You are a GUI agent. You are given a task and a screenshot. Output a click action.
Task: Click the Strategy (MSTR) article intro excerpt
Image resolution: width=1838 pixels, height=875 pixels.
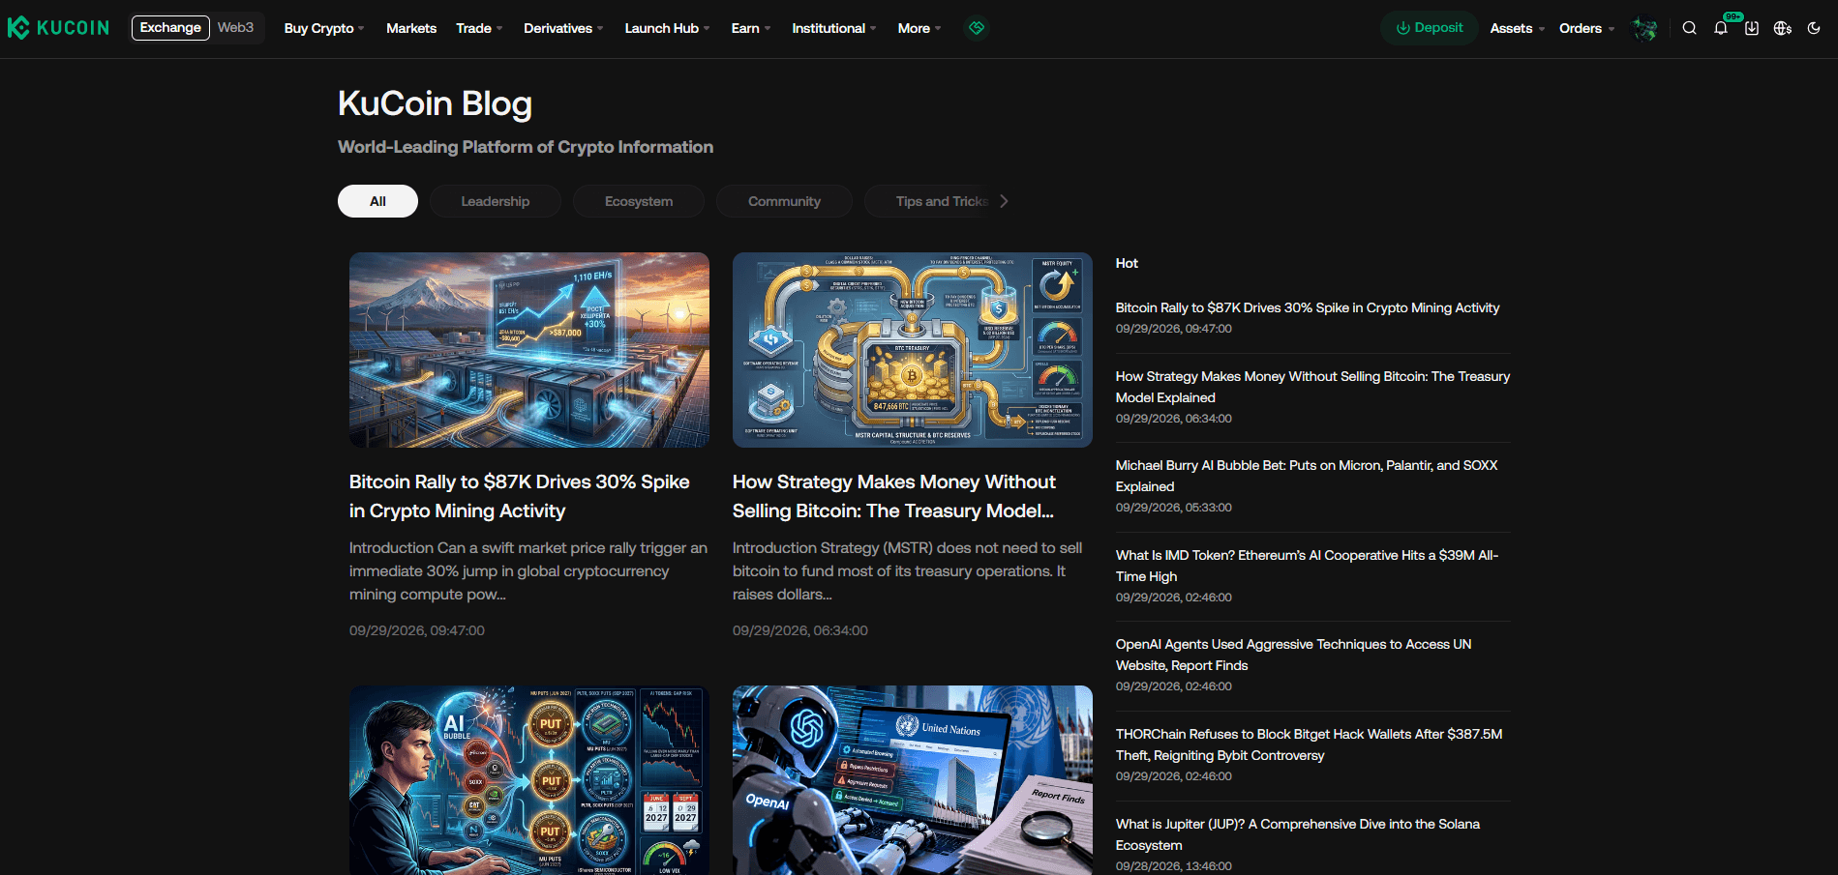908,571
